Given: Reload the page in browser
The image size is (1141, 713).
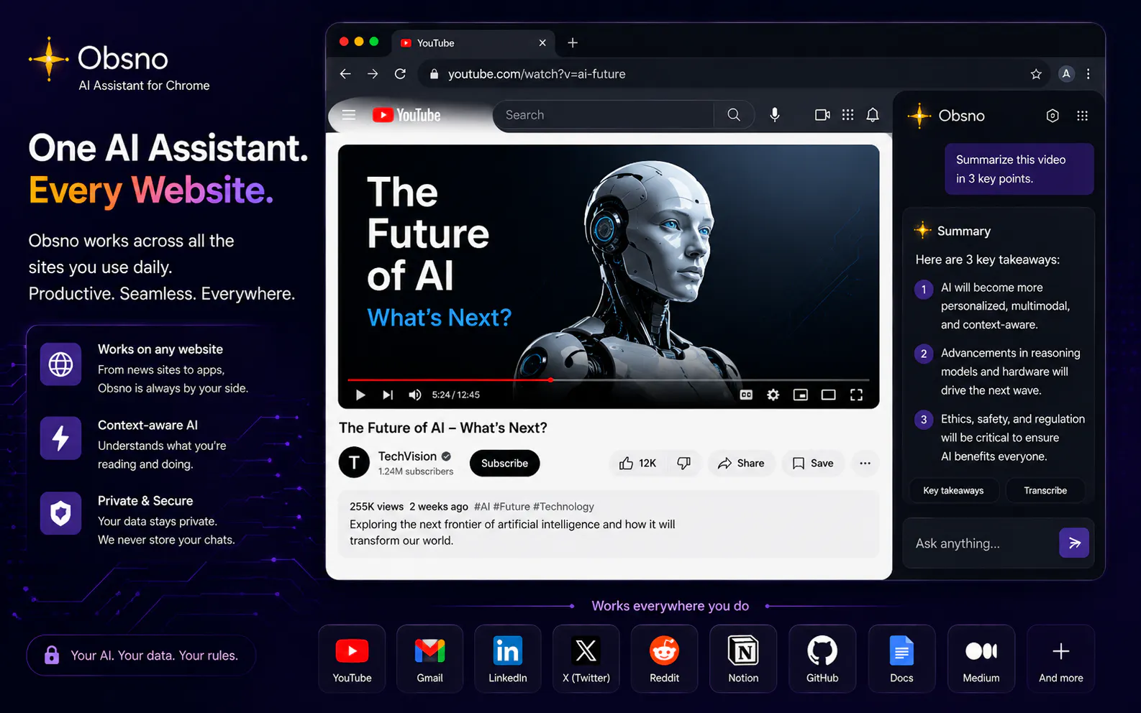Looking at the screenshot, I should point(400,74).
